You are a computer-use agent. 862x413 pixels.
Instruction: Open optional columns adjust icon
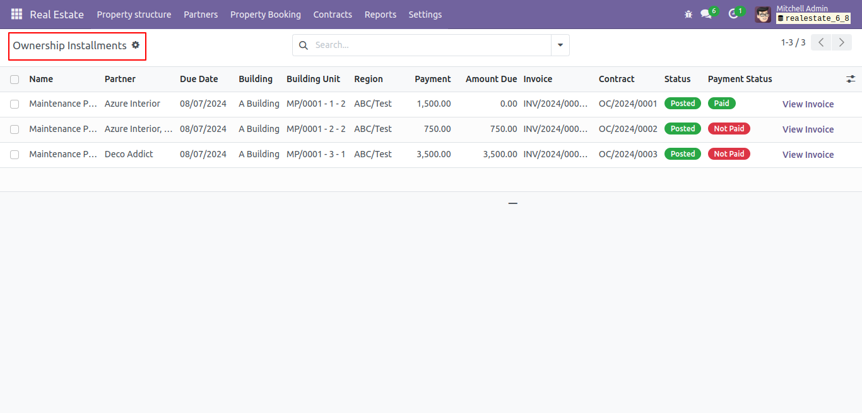(851, 79)
